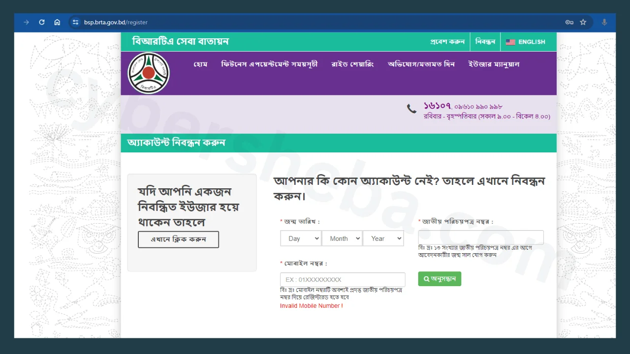Click the forward navigation arrow
Image resolution: width=630 pixels, height=354 pixels.
pyautogui.click(x=26, y=22)
